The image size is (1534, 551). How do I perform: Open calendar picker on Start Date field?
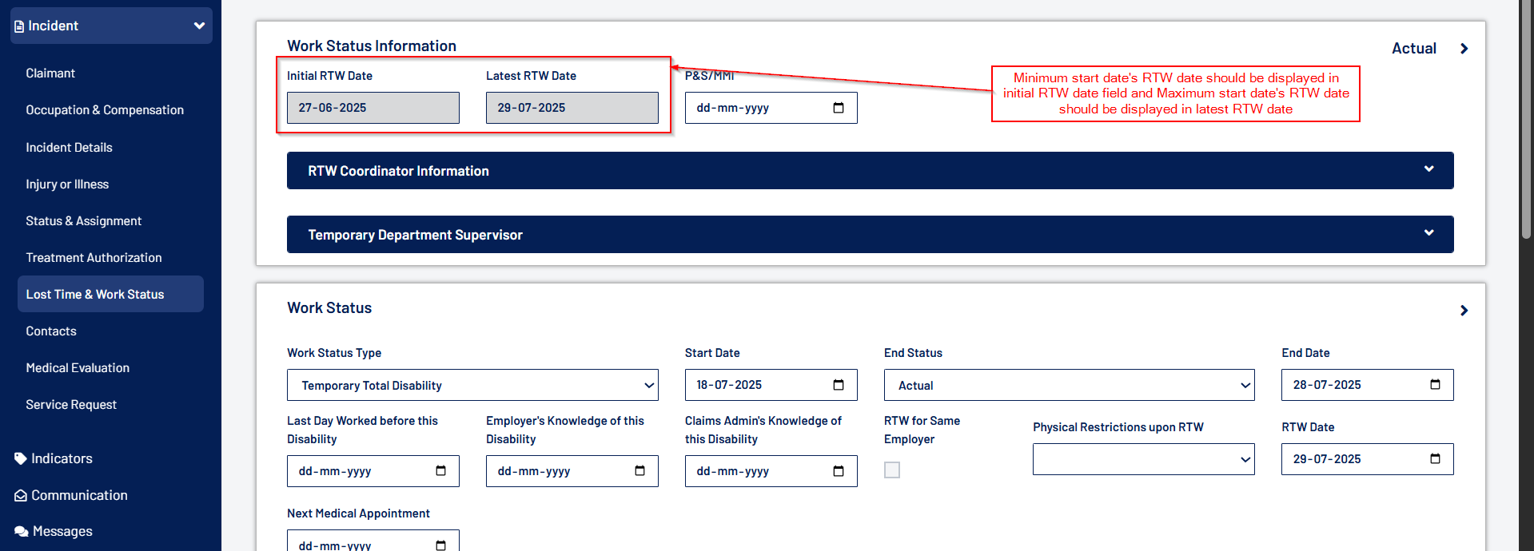click(x=838, y=385)
